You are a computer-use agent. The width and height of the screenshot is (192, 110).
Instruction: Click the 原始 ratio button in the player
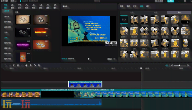coord(109,59)
